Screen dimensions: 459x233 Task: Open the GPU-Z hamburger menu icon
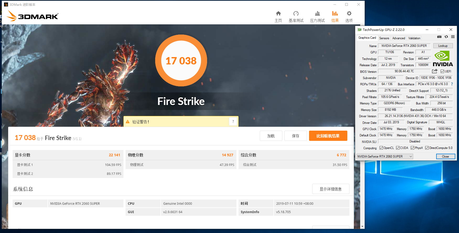coord(453,37)
